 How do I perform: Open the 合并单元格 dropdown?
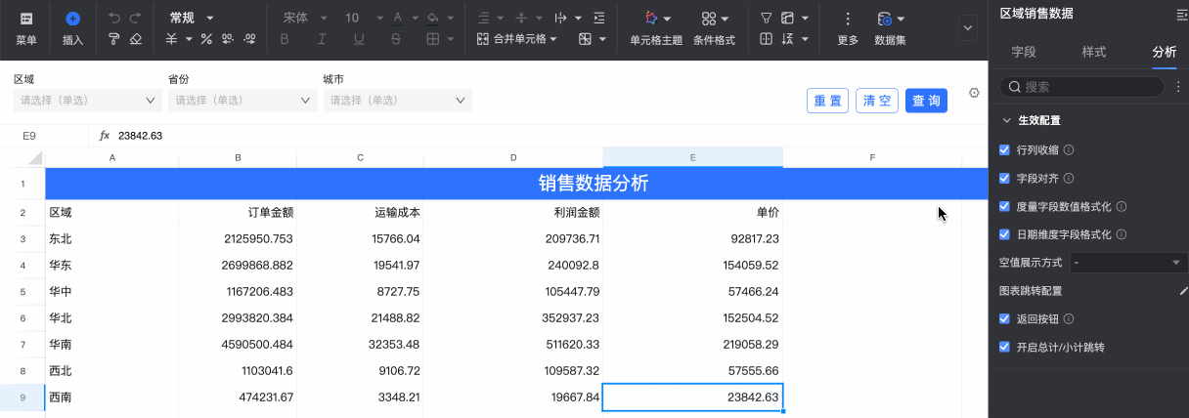[x=516, y=39]
